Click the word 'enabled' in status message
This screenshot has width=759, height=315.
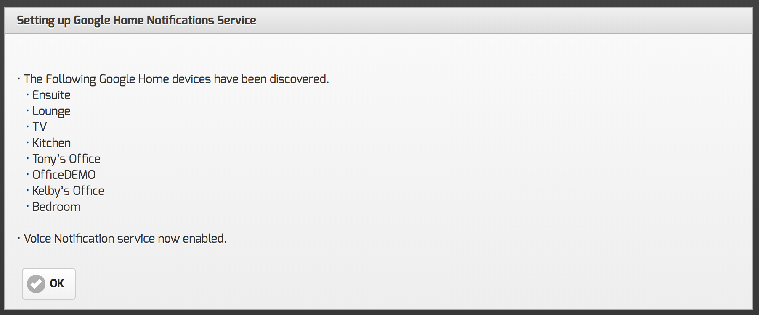click(204, 239)
